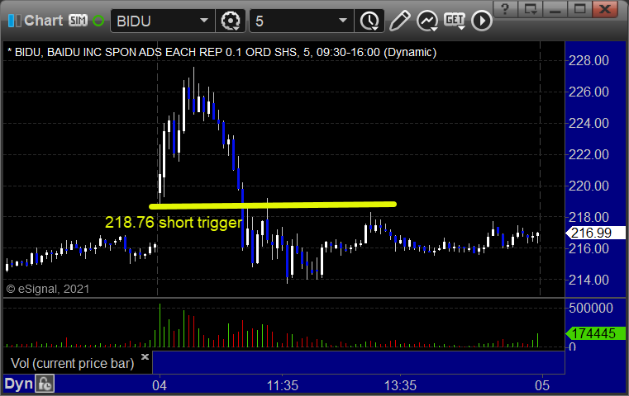Click the 226.00 price axis label

coord(588,92)
